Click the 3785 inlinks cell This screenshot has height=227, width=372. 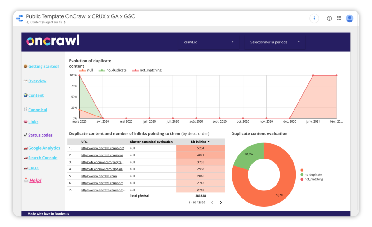pos(201,162)
